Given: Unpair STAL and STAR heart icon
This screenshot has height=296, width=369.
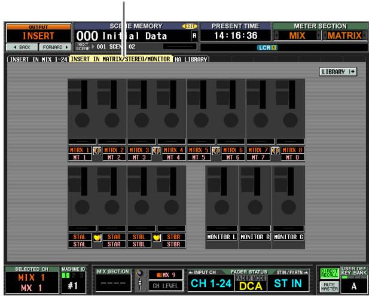Looking at the screenshot, I should (x=97, y=237).
